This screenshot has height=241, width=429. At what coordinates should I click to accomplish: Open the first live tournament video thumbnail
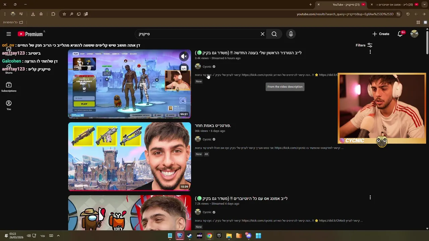tap(129, 84)
